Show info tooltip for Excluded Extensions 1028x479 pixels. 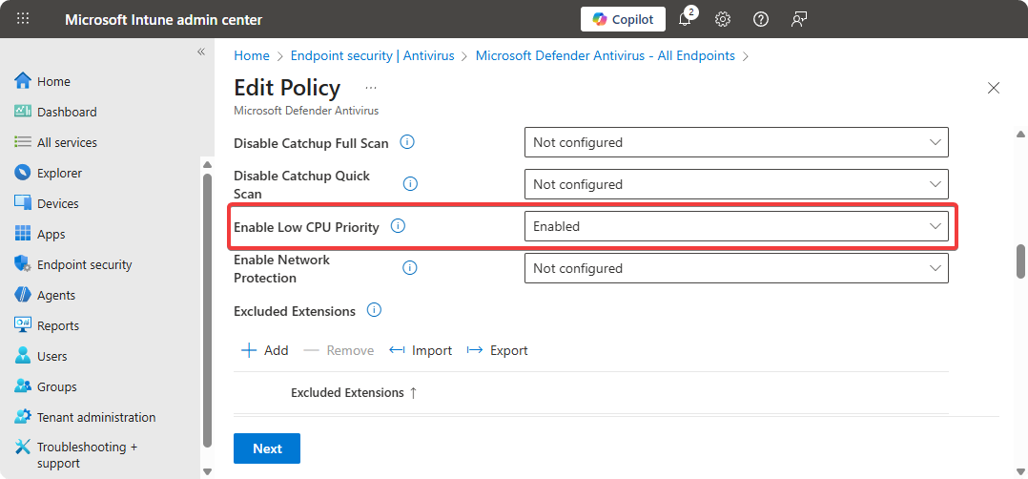pyautogui.click(x=374, y=310)
